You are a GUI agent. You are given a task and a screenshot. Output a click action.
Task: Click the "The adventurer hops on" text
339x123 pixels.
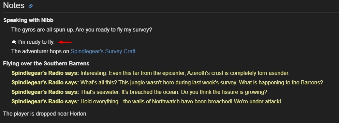[x=41, y=51]
